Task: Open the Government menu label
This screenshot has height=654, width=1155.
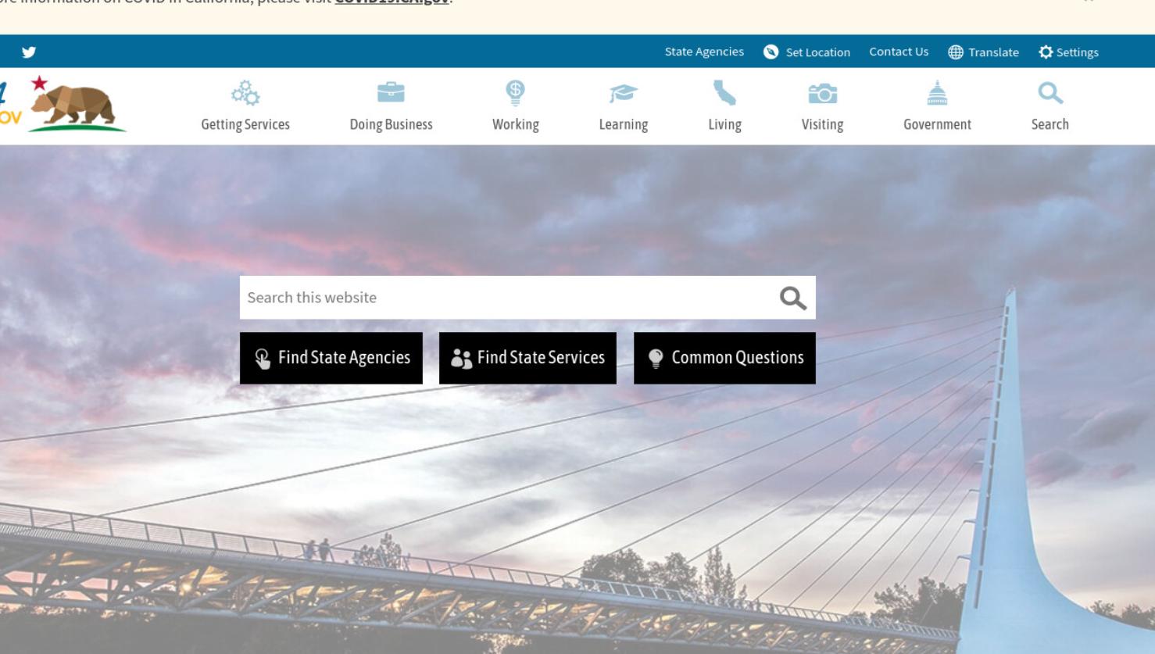Action: (937, 124)
